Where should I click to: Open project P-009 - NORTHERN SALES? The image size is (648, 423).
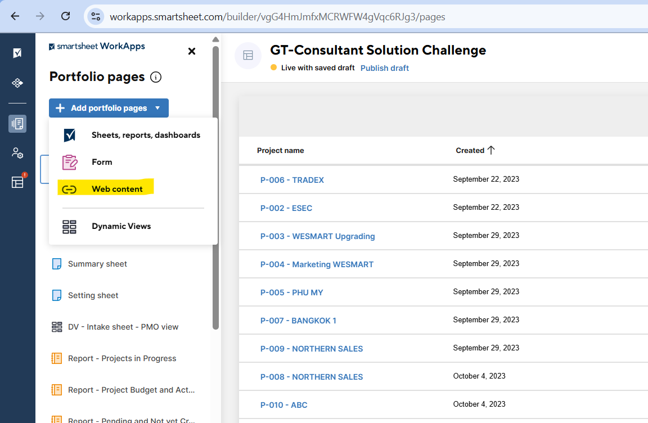point(311,349)
